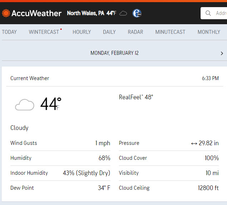Click the Monday, February 12 date header
227x205 pixels.
[x=115, y=53]
